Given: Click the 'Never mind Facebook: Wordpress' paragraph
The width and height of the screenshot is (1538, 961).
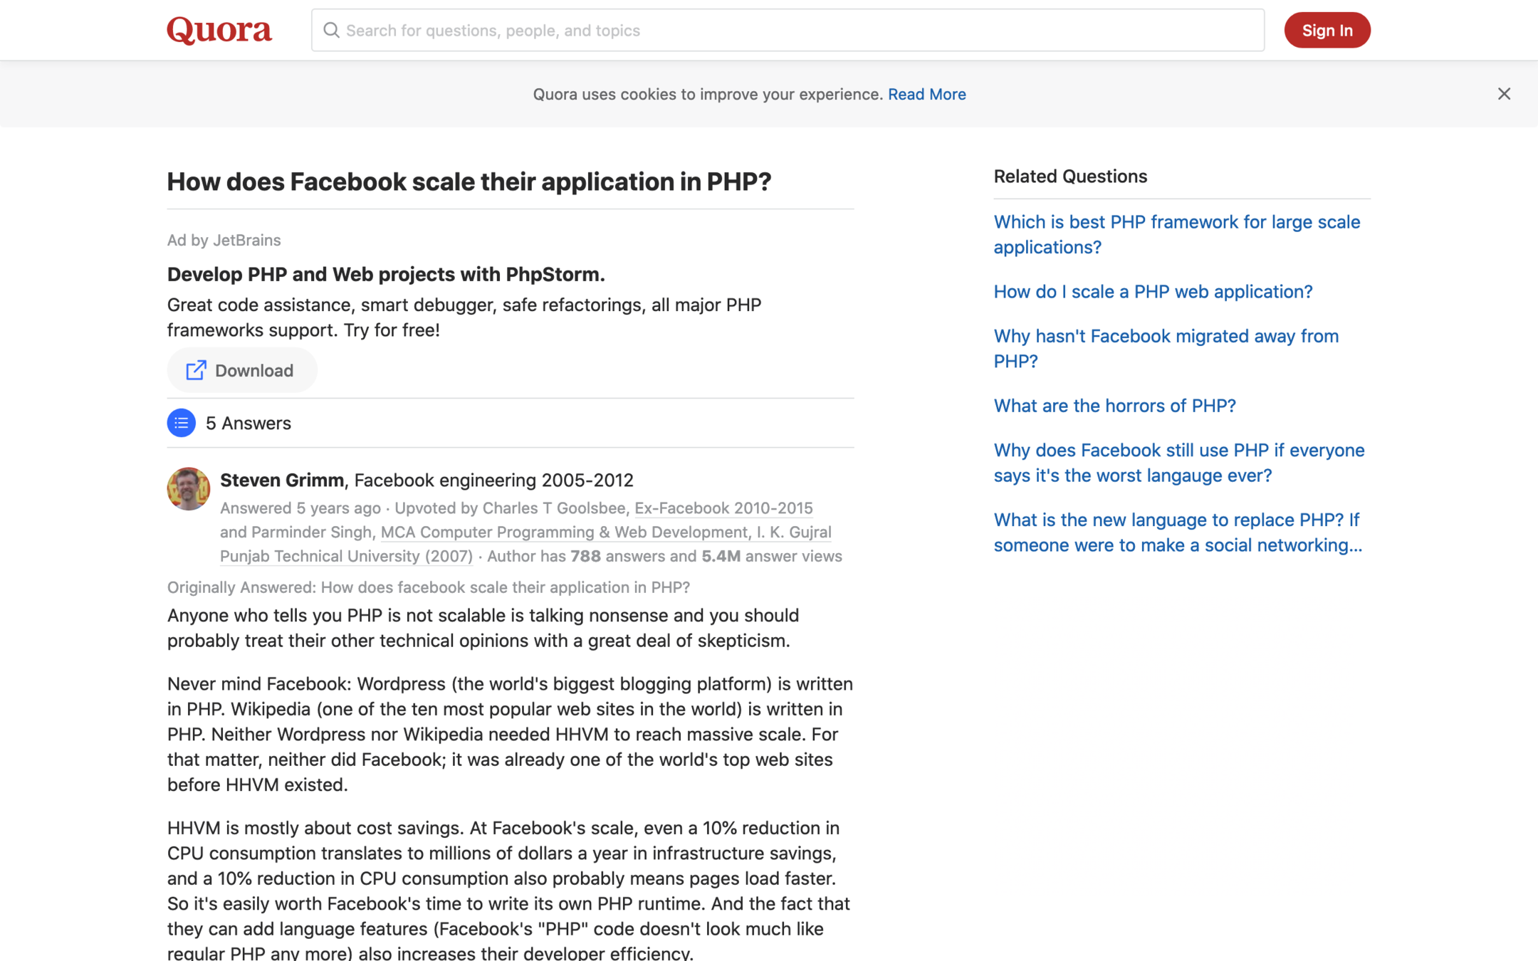Looking at the screenshot, I should (510, 734).
